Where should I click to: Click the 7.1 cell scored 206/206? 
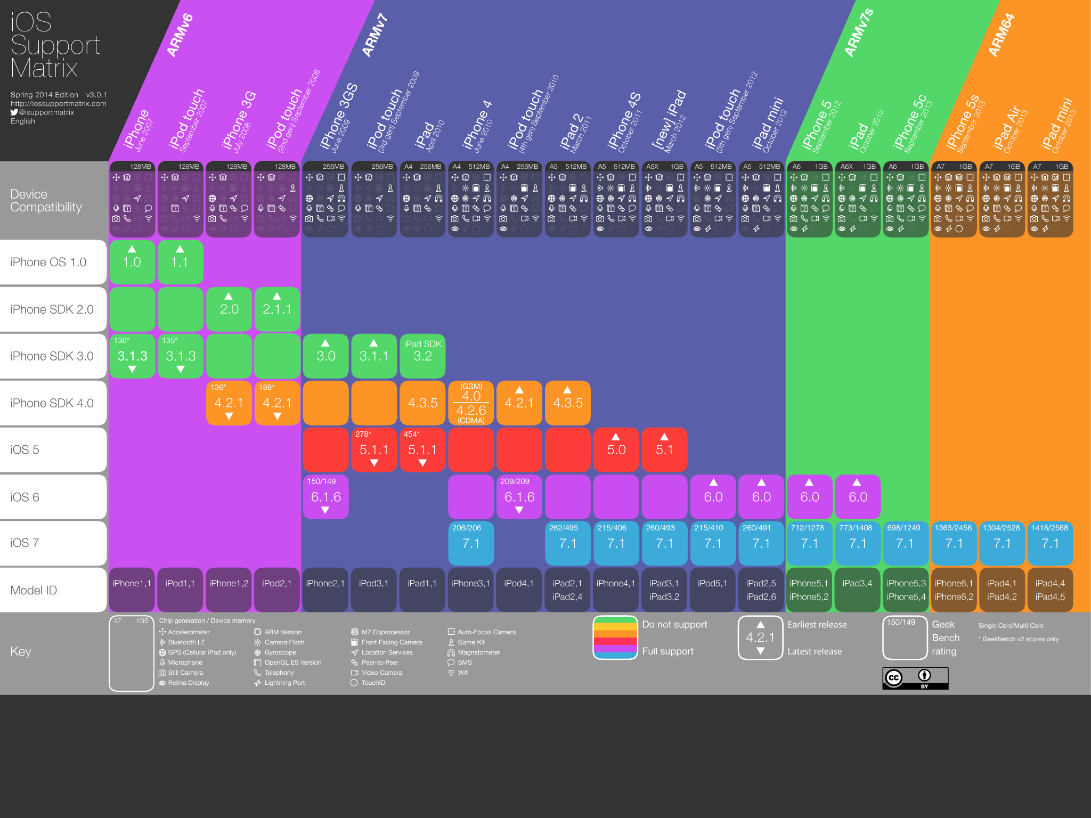(471, 543)
